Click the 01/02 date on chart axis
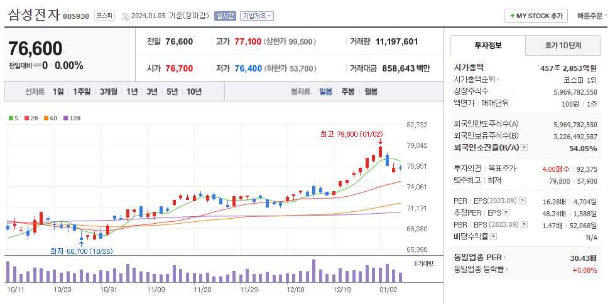 point(389,290)
